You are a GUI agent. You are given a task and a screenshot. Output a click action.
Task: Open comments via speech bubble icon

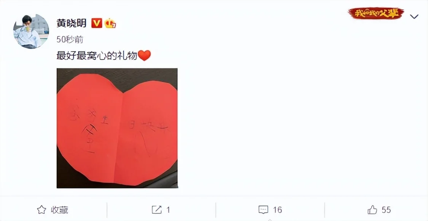coord(263,210)
